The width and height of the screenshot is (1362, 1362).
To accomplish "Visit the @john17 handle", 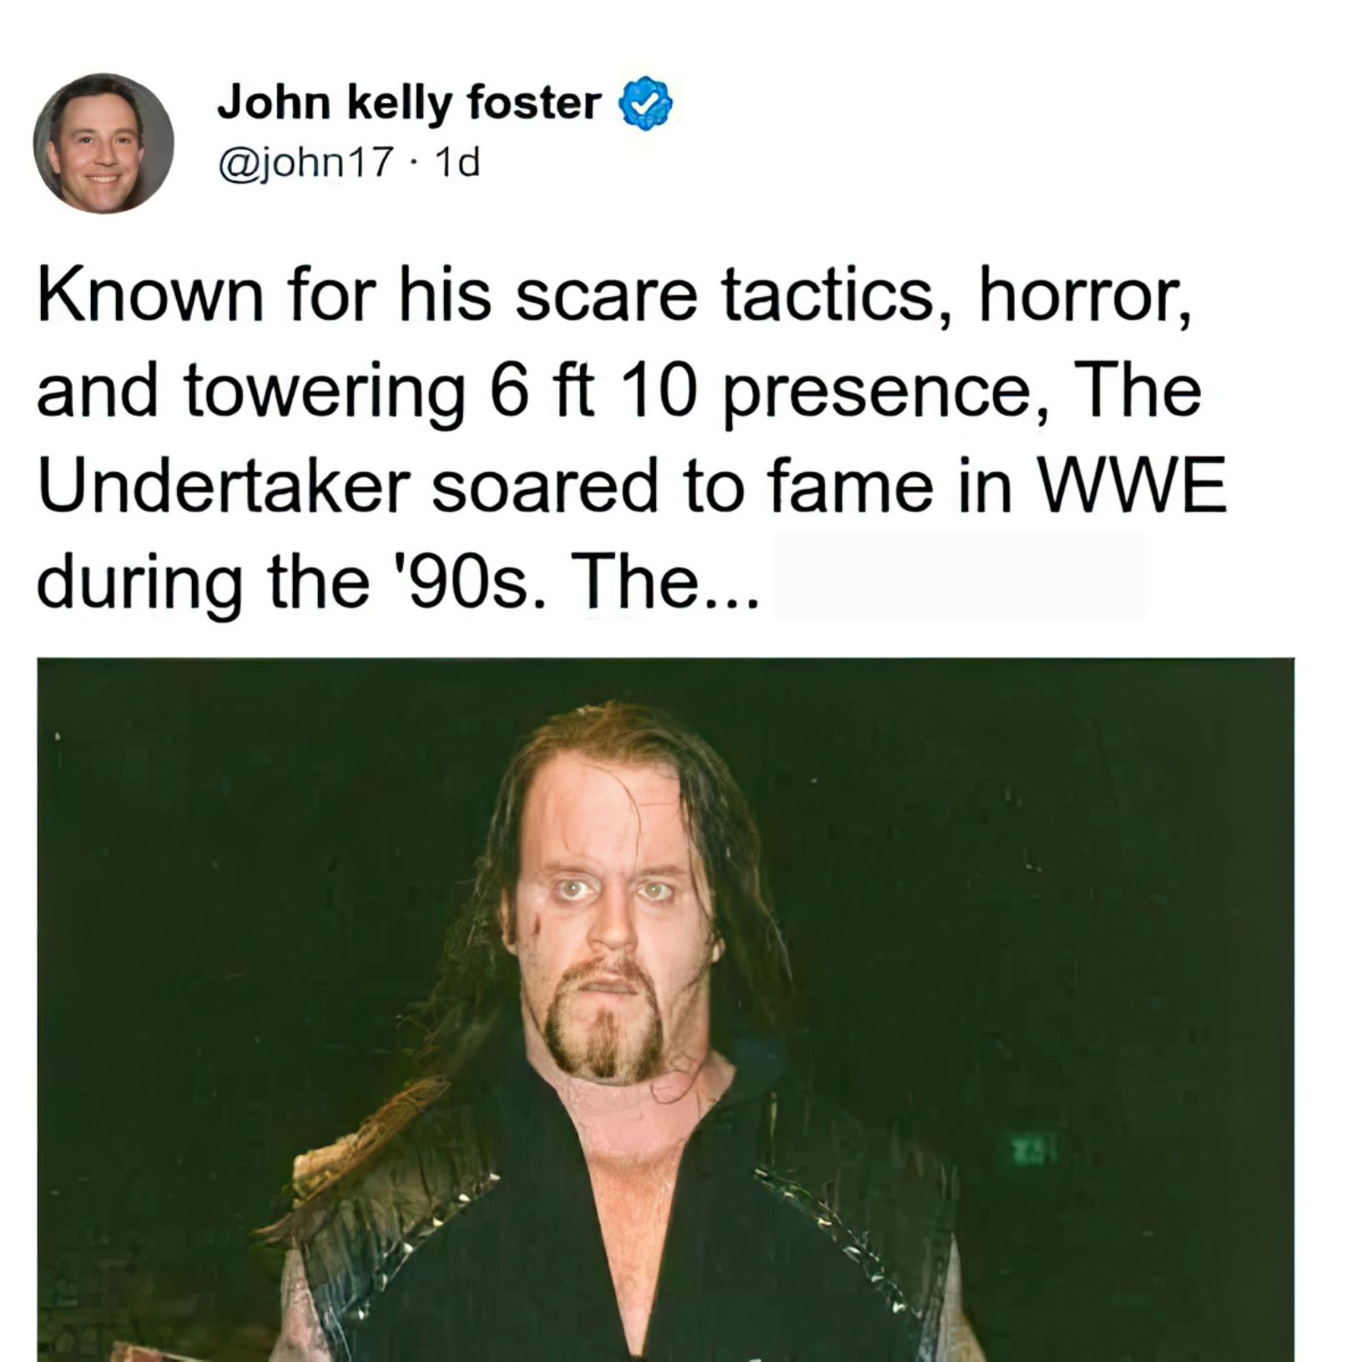I will pyautogui.click(x=305, y=163).
